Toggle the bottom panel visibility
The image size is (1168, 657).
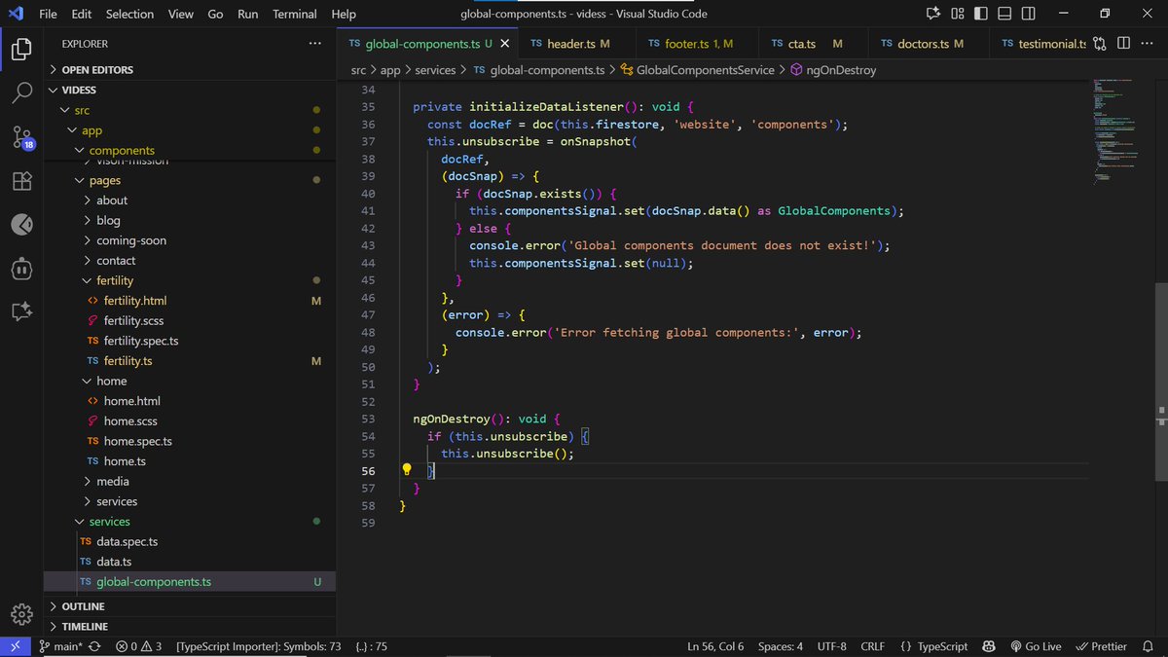pyautogui.click(x=1004, y=14)
